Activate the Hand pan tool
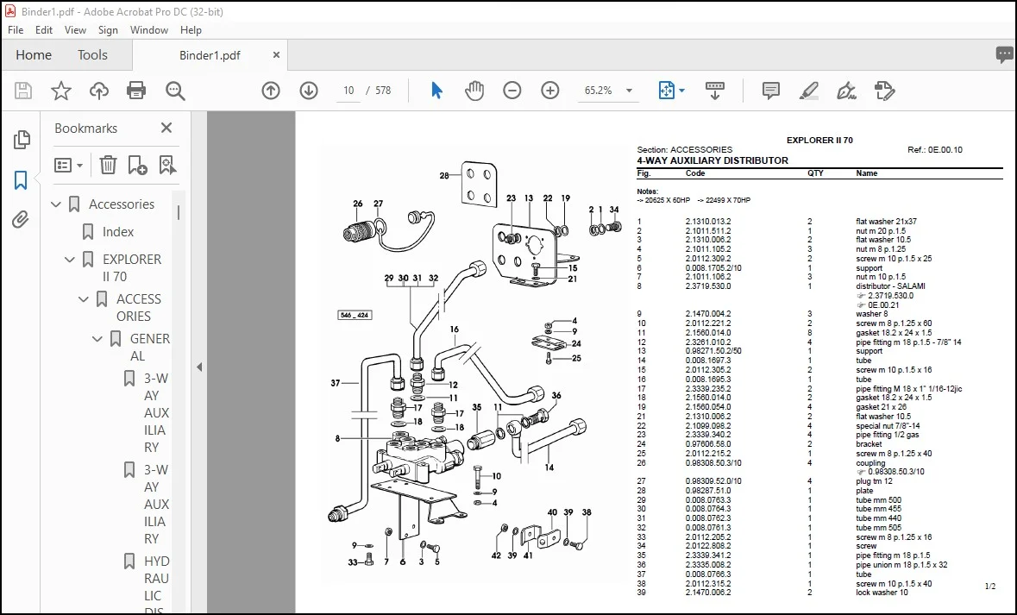The image size is (1017, 615). point(474,91)
